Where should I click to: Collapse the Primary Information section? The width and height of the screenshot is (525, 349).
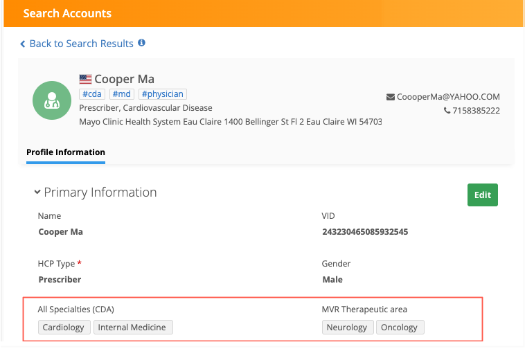[x=37, y=192]
